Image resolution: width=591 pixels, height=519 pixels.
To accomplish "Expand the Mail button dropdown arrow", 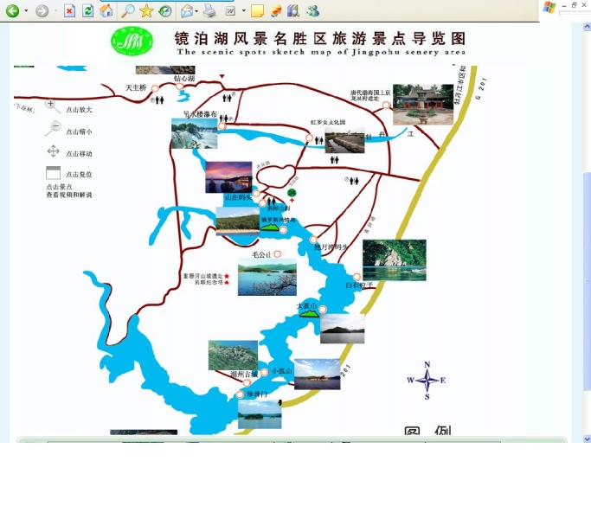I will coord(198,11).
